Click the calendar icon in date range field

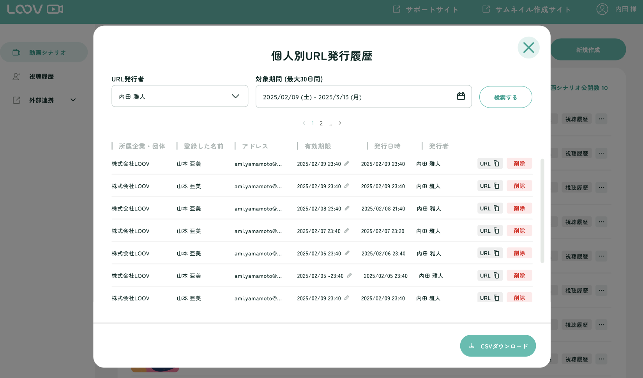tap(461, 96)
